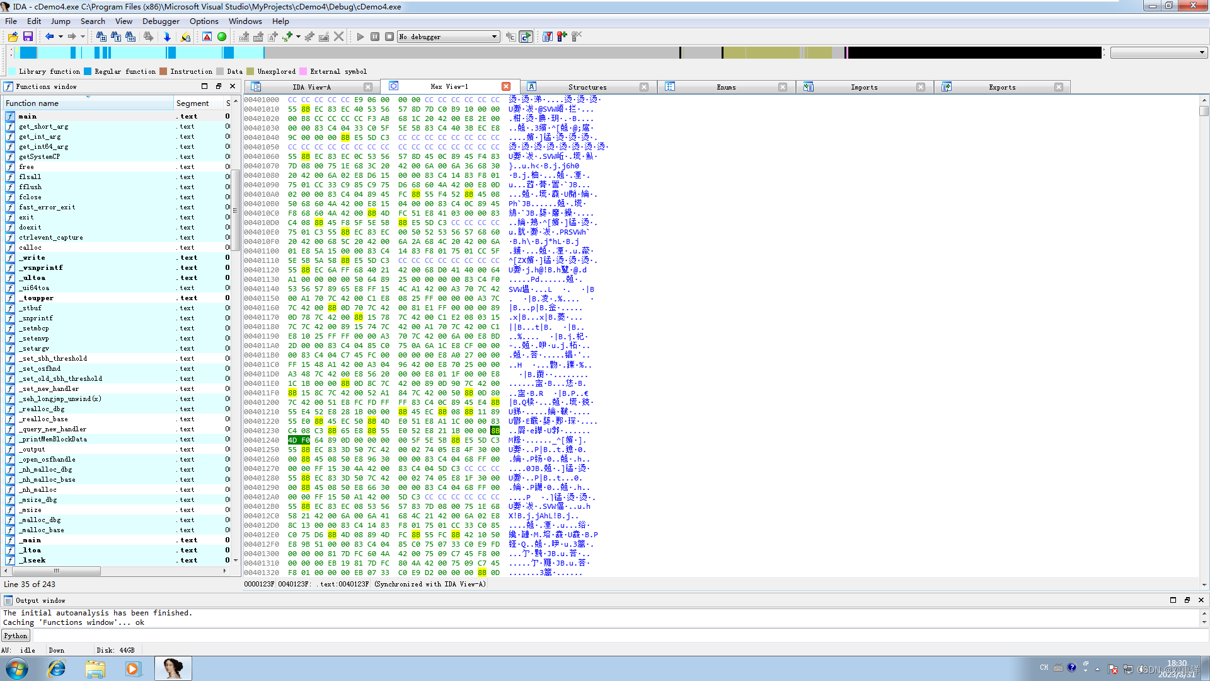The image size is (1210, 681).
Task: Click the Regular function blue swatch
Action: [x=88, y=71]
